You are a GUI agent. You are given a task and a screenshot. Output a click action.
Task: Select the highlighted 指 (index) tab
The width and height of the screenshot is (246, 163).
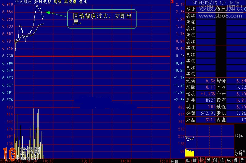(x=202, y=160)
